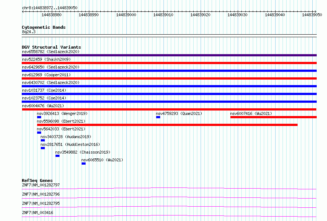The width and height of the screenshot is (327, 221).
Task: Click the nsv6430702 (Sedlazeck2020) label
Action: coord(51,83)
